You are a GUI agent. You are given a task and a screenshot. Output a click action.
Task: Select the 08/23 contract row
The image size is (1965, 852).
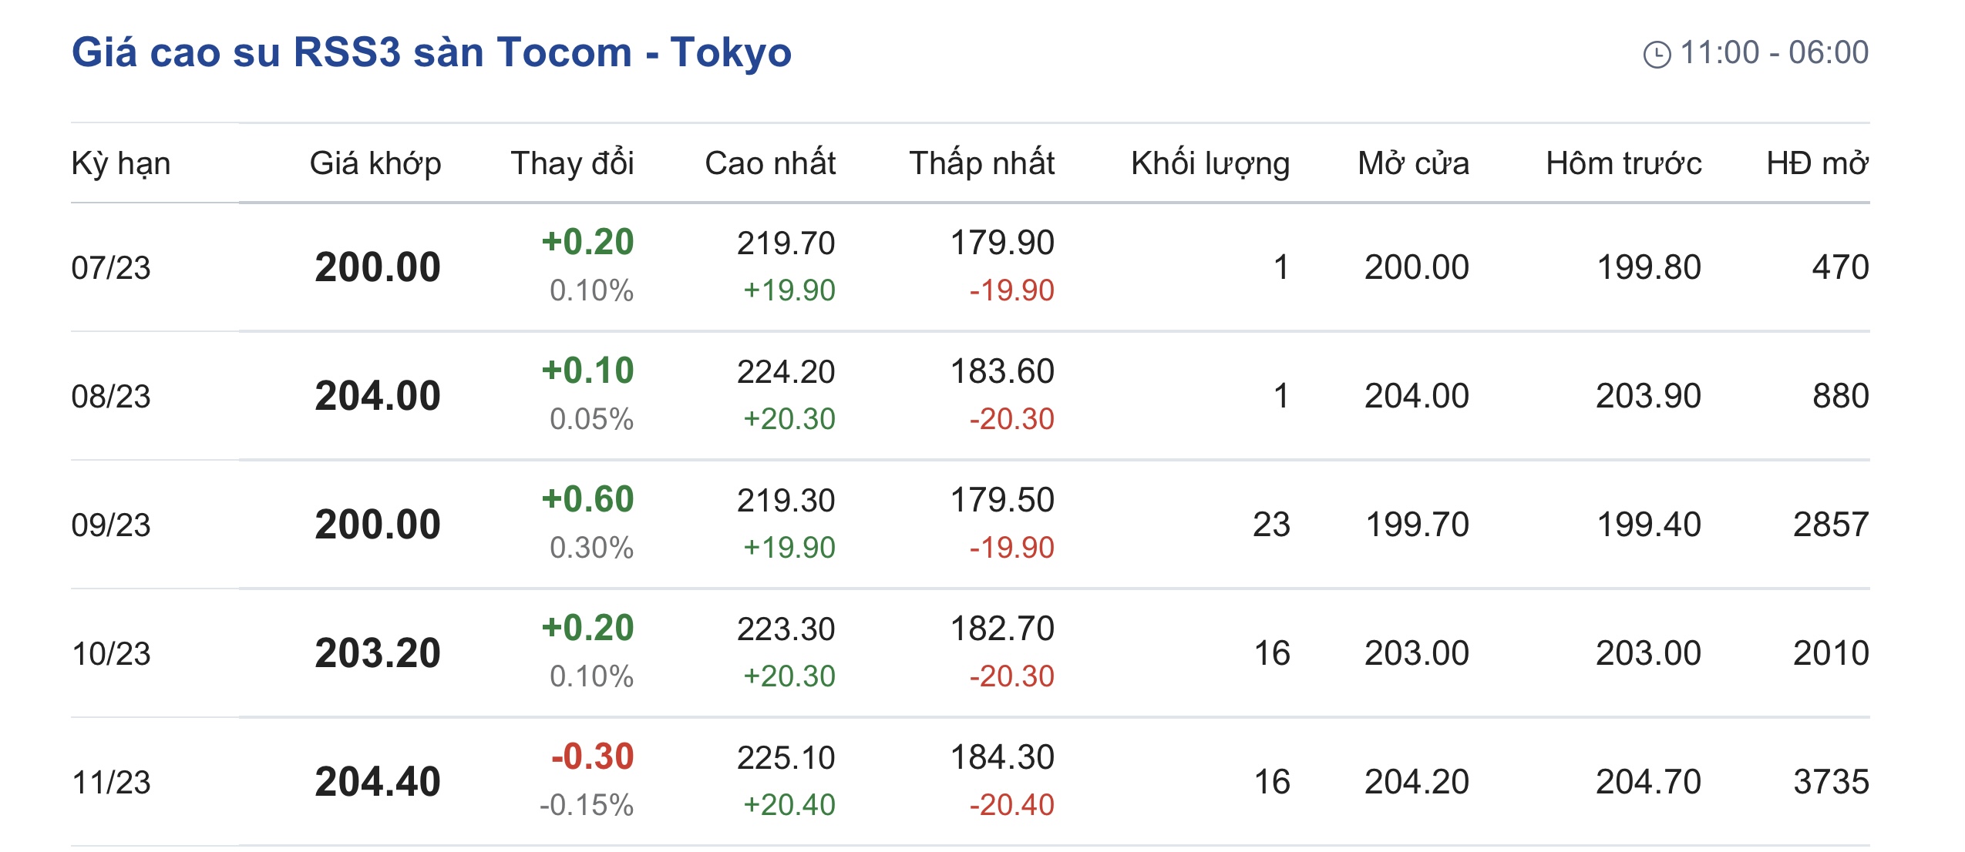point(111,397)
